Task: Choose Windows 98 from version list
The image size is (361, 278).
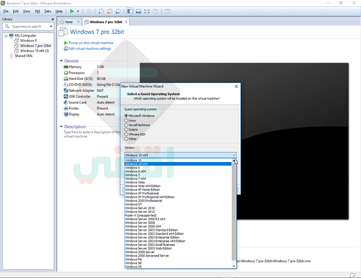Action: [x=178, y=263]
